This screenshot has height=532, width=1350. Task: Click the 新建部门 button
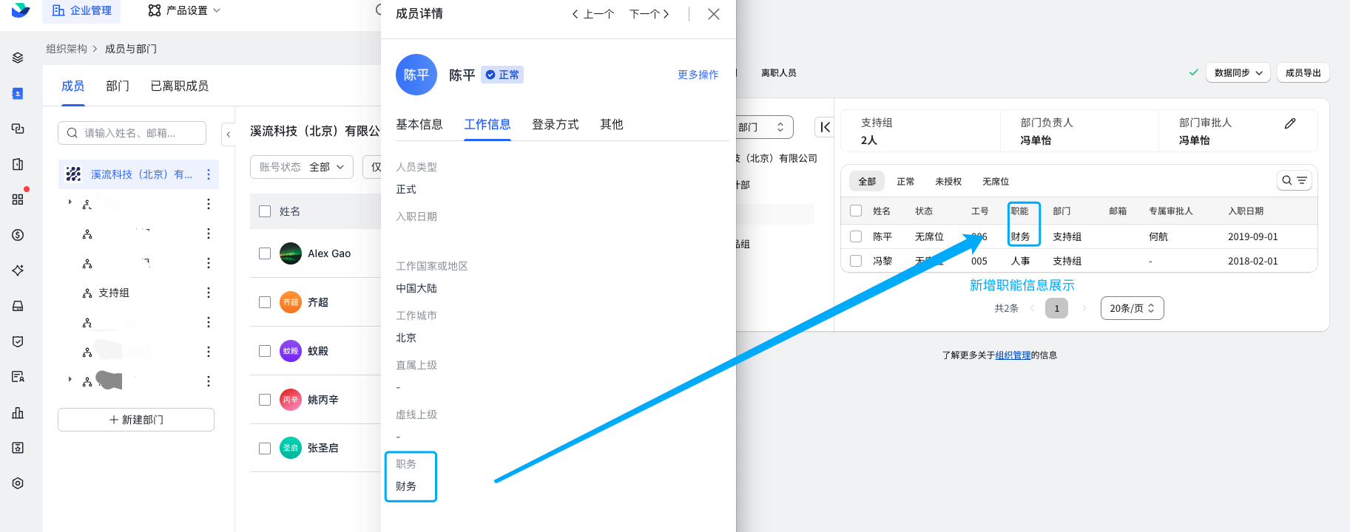click(136, 420)
